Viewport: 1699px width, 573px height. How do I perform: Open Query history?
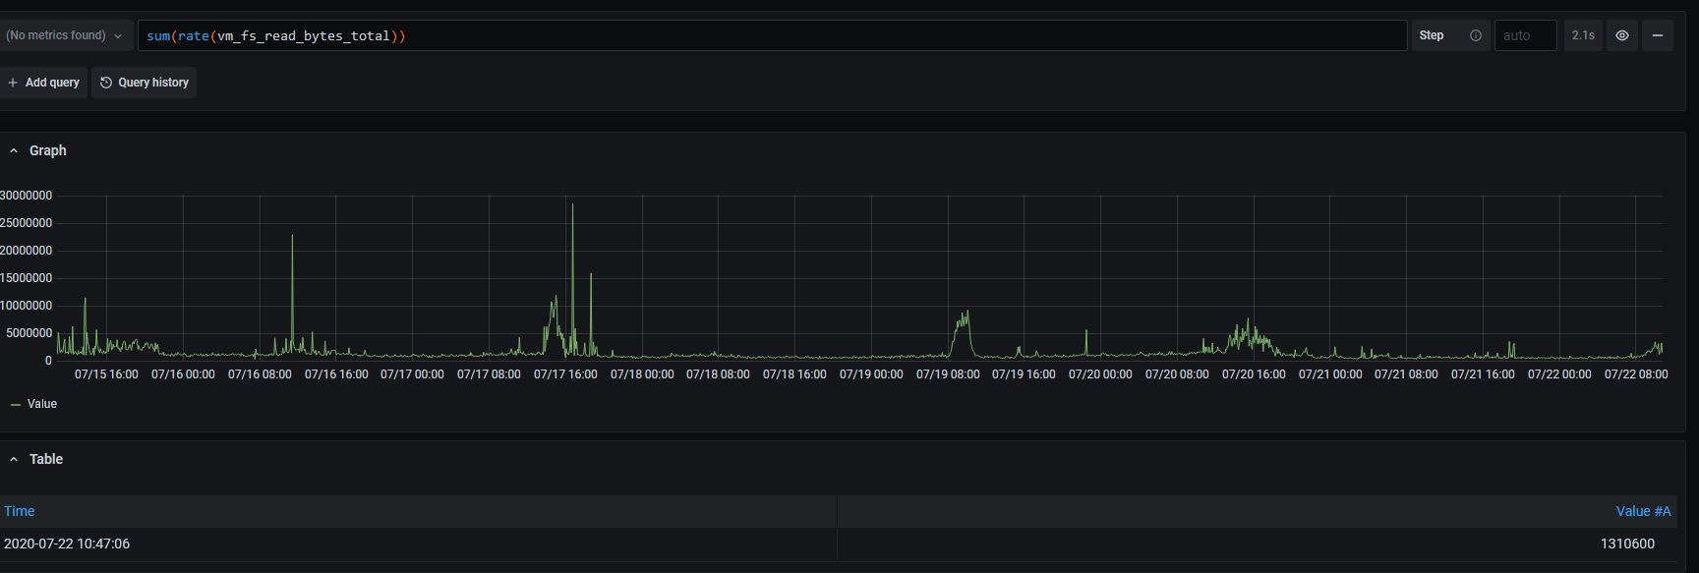tap(145, 83)
